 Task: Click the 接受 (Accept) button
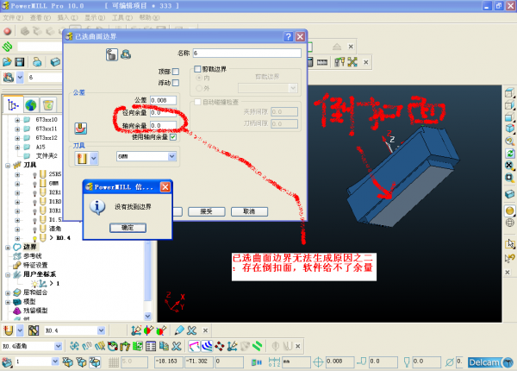point(207,211)
